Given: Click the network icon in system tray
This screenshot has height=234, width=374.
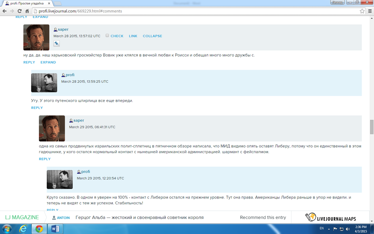Looking at the screenshot, I should click(341, 229).
